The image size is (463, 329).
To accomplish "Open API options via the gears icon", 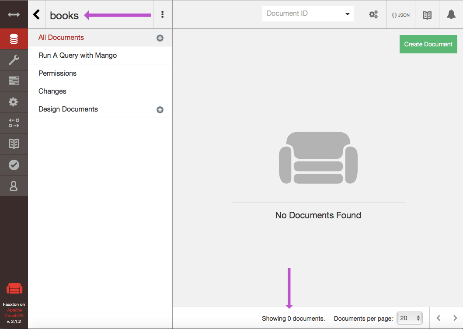I will click(373, 14).
